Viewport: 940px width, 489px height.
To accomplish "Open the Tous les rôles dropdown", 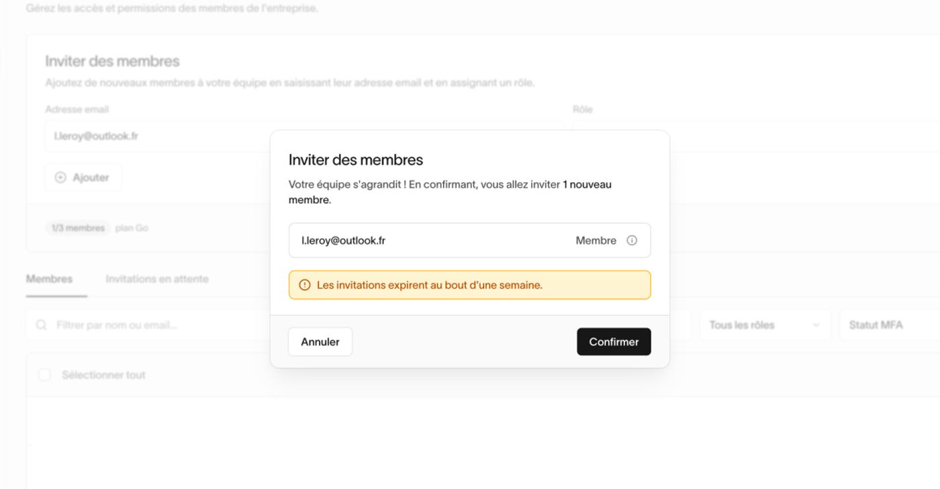I will [x=765, y=325].
